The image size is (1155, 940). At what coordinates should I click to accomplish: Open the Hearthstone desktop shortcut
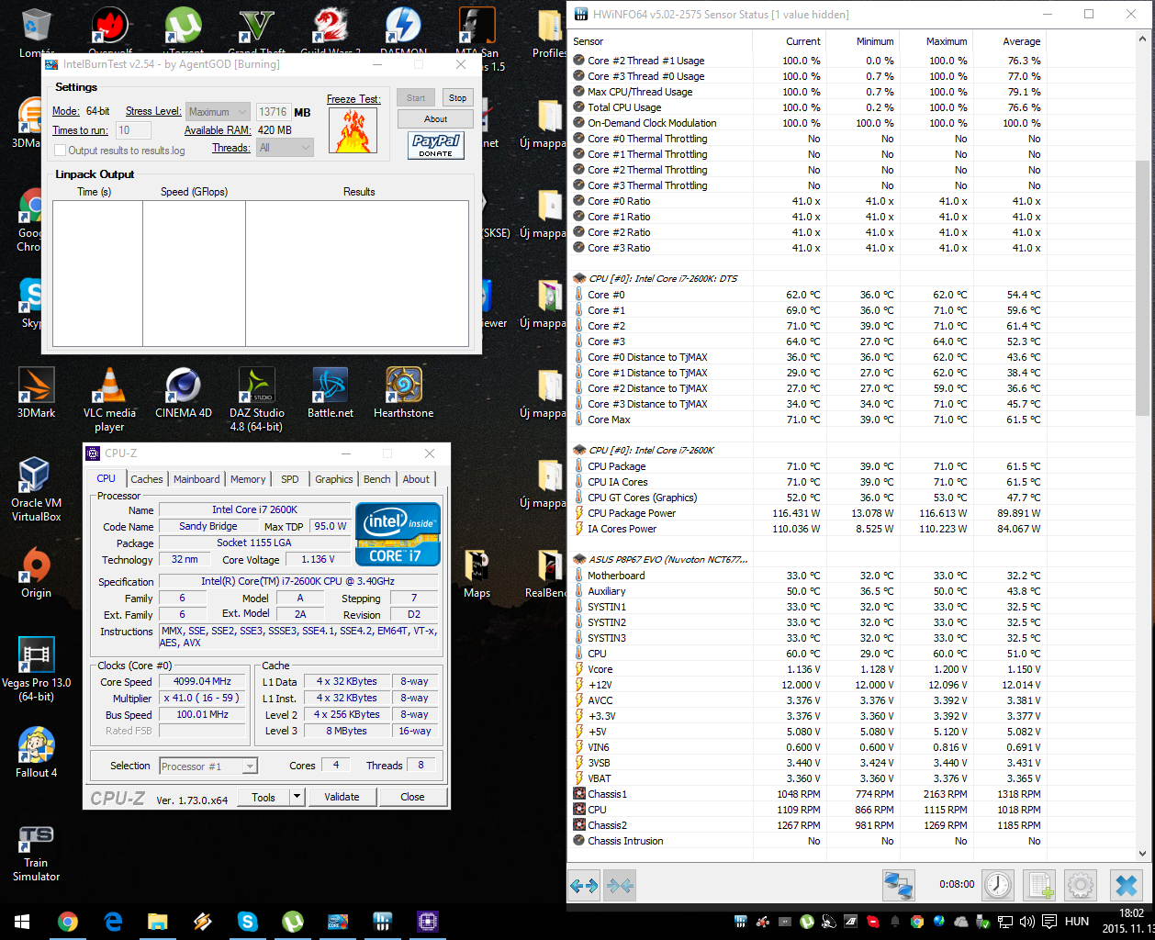[x=403, y=393]
